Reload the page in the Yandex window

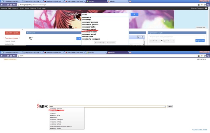point(8,56)
